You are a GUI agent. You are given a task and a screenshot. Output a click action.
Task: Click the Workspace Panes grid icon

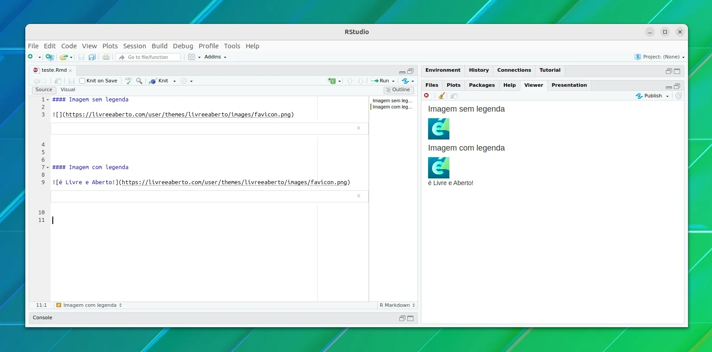point(192,57)
